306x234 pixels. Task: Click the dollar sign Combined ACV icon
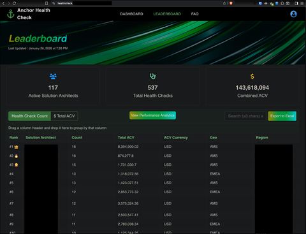[252, 77]
